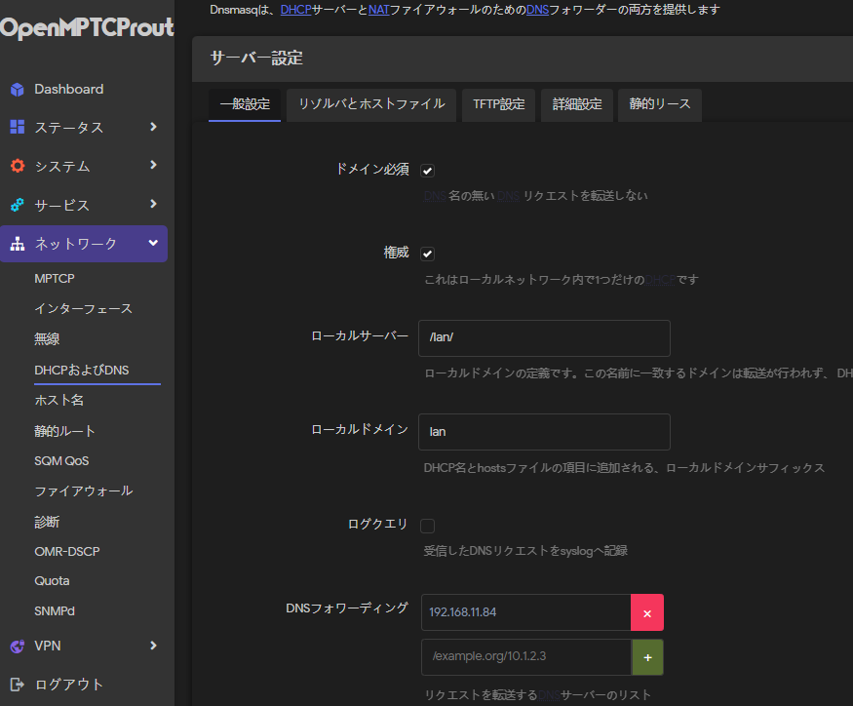Screen dimensions: 853x706
Task: Select the ネットワーク icon in the sidebar
Action: pos(19,244)
